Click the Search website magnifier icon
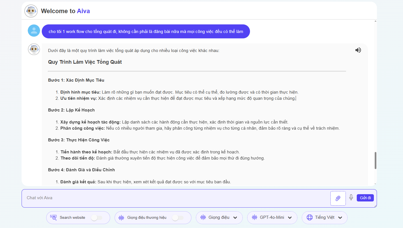Image resolution: width=403 pixels, height=228 pixels. 53,217
